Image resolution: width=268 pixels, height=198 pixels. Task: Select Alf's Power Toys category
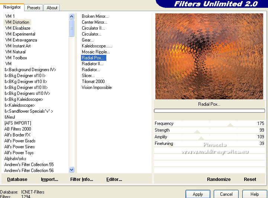tap(19, 153)
